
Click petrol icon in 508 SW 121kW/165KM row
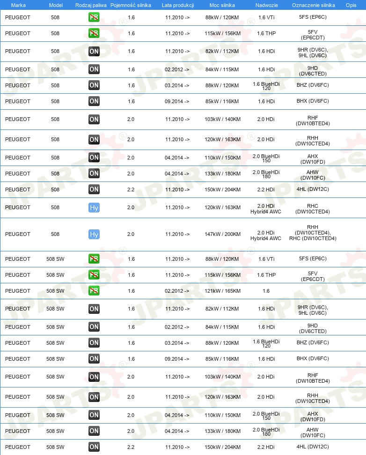click(94, 291)
